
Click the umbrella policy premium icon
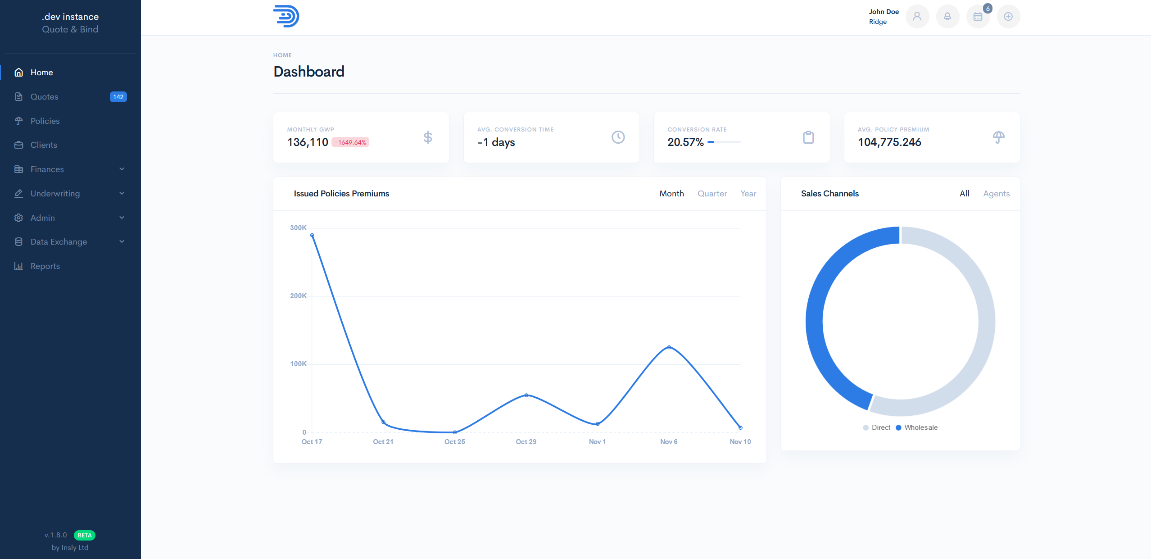pyautogui.click(x=998, y=137)
